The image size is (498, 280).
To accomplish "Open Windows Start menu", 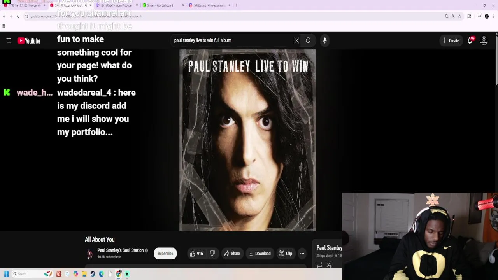I will [6, 274].
